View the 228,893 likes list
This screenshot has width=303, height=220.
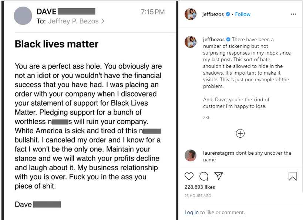[x=200, y=187]
